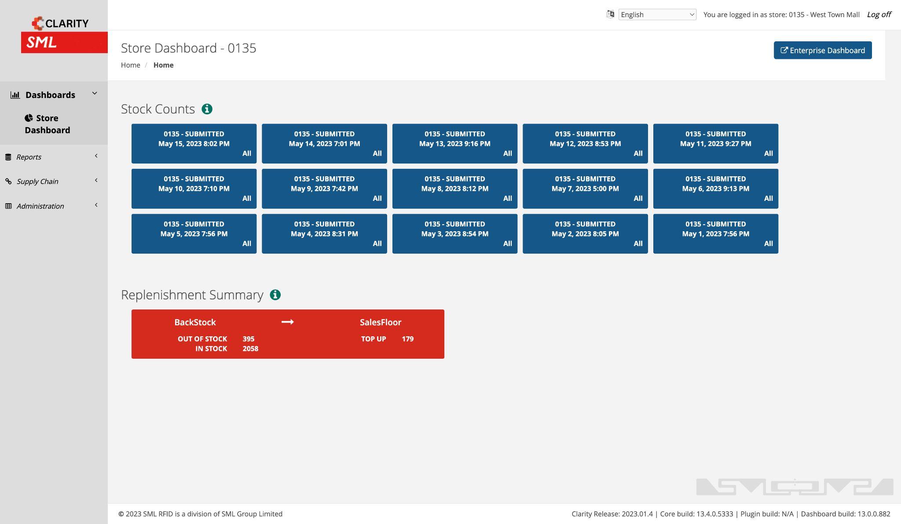901x524 pixels.
Task: Collapse the Dashboards menu chevron
Action: pos(95,93)
